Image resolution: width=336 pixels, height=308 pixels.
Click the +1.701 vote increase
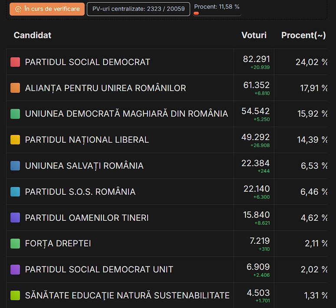263,301
